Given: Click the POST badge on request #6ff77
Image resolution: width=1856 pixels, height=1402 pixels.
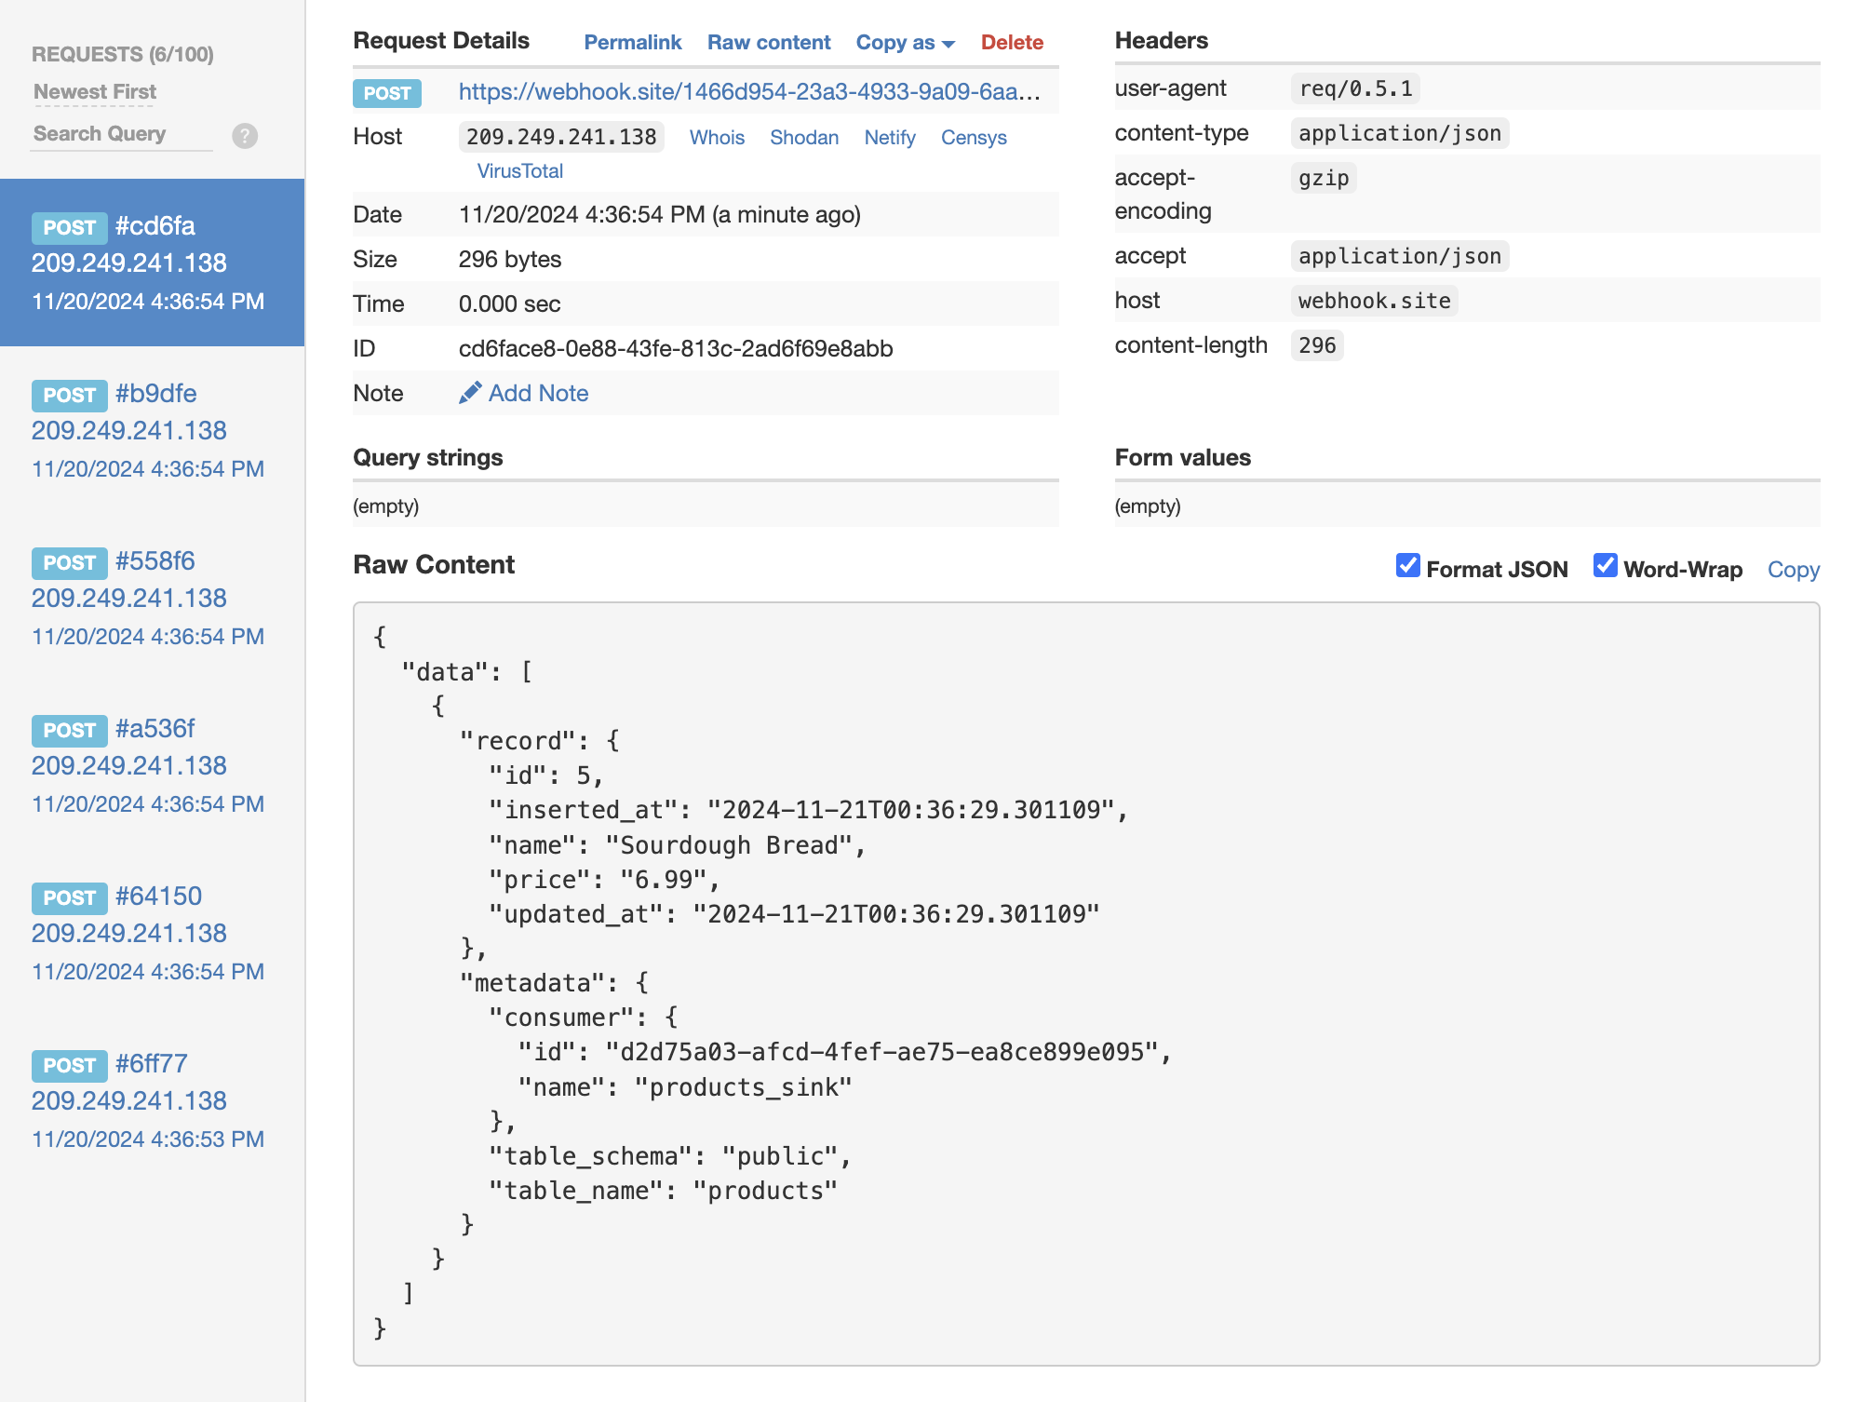Looking at the screenshot, I should pyautogui.click(x=68, y=1065).
